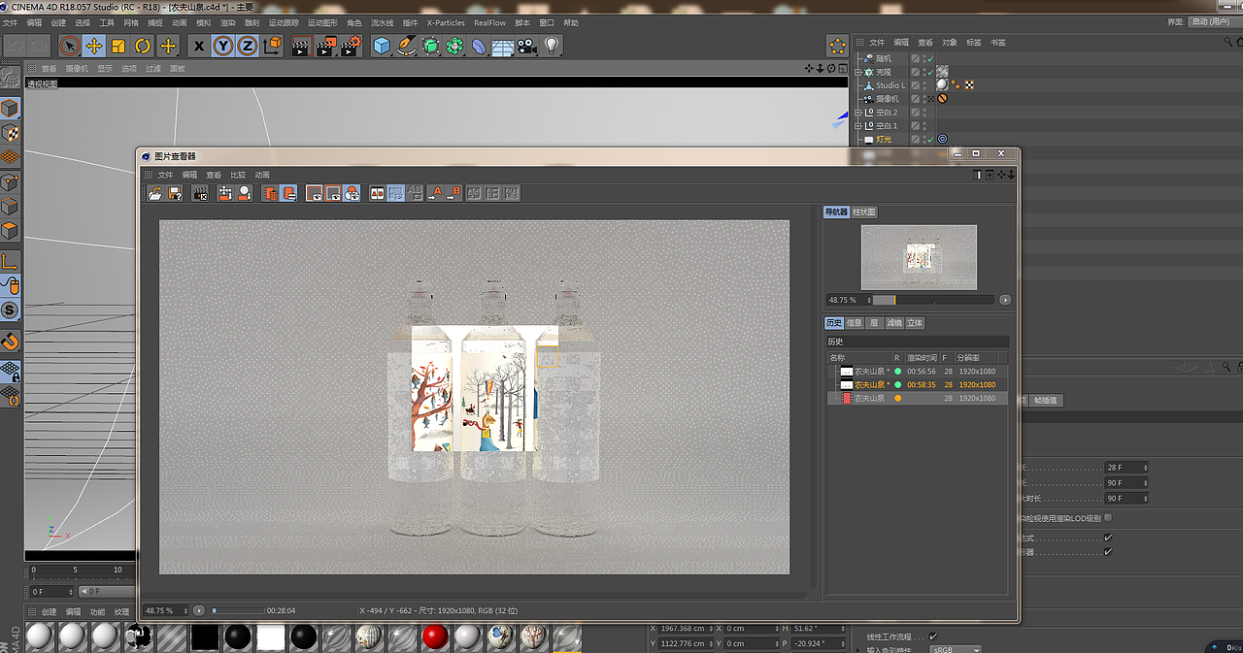The image size is (1243, 653).
Task: Select the 灯光 object in the hierarchy
Action: pyautogui.click(x=884, y=140)
